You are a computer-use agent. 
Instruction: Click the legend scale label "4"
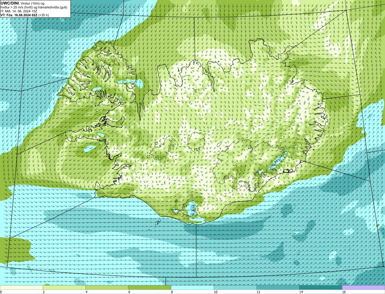point(86,292)
